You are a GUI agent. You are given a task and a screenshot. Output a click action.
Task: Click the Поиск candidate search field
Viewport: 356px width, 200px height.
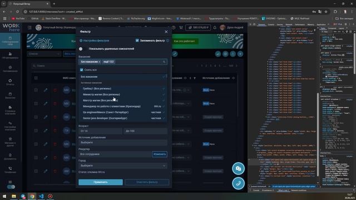coord(53,66)
